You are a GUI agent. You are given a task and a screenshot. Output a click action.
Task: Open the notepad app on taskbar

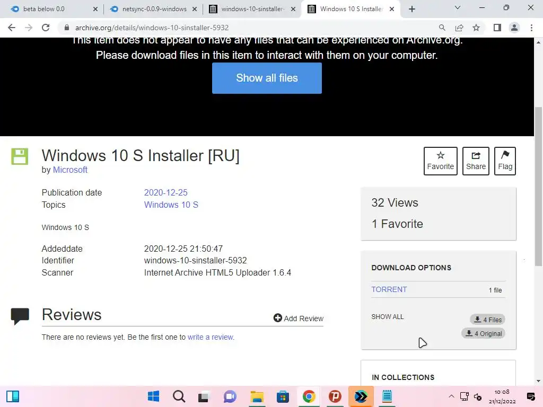point(387,396)
